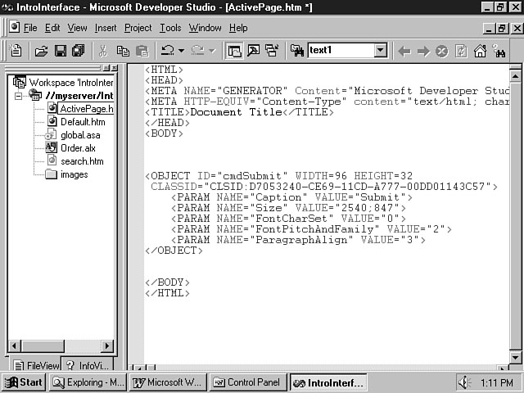Click the Undo toolbar icon
The height and width of the screenshot is (393, 524).
tap(168, 51)
